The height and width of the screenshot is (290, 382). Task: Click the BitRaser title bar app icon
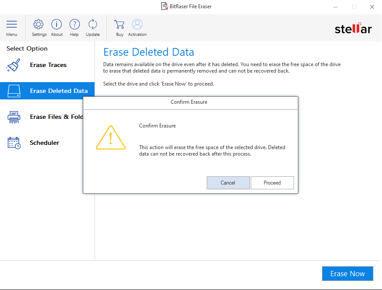pos(164,6)
